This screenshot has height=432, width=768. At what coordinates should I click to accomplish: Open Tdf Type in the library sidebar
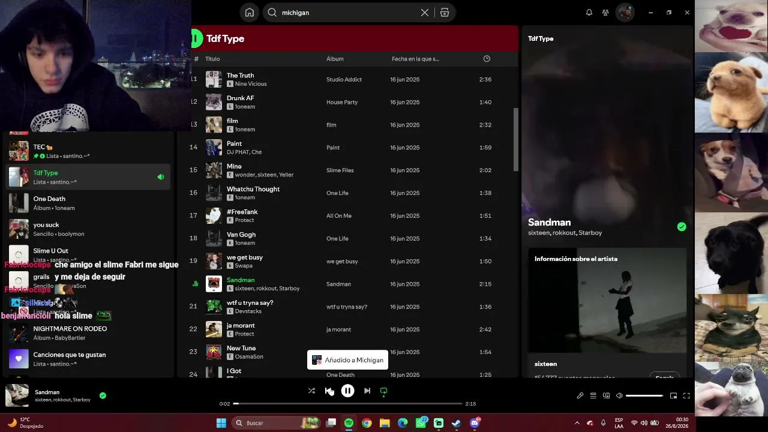click(x=88, y=177)
